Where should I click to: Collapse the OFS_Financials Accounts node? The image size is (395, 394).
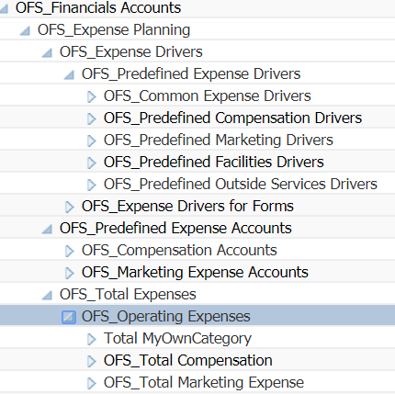(x=4, y=8)
